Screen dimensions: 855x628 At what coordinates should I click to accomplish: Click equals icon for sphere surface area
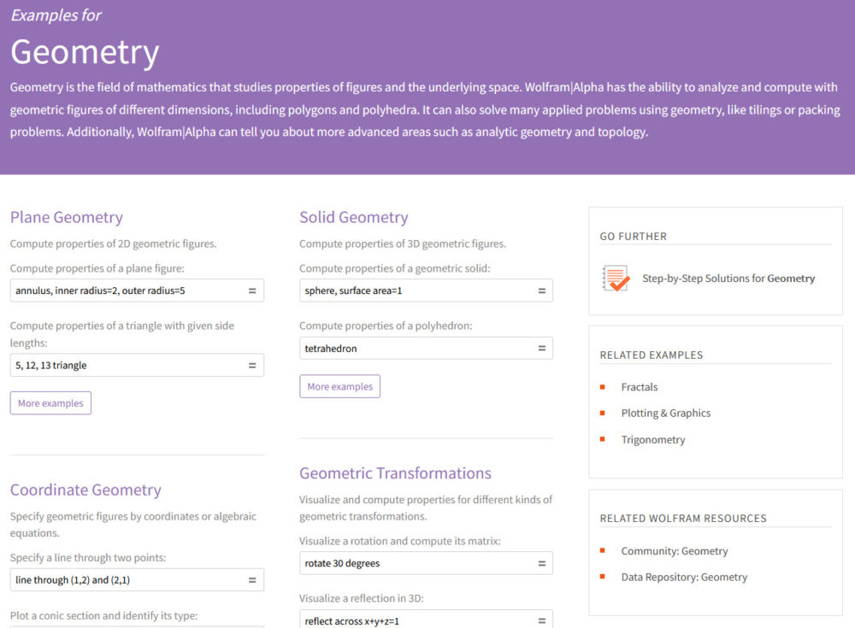point(542,291)
